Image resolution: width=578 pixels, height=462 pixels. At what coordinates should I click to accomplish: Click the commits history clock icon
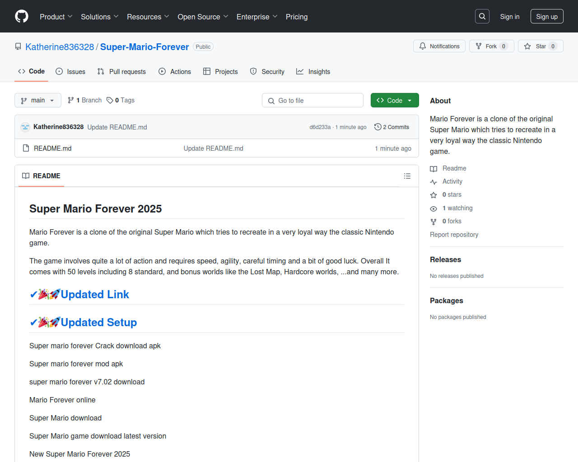pos(378,127)
